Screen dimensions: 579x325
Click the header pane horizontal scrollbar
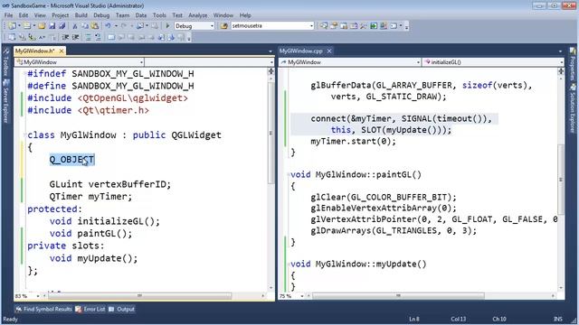click(139, 295)
